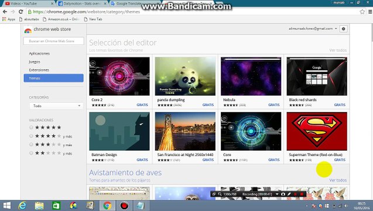The height and width of the screenshot is (211, 373).
Task: Click the Chrome Web Store logo
Action: (28, 30)
